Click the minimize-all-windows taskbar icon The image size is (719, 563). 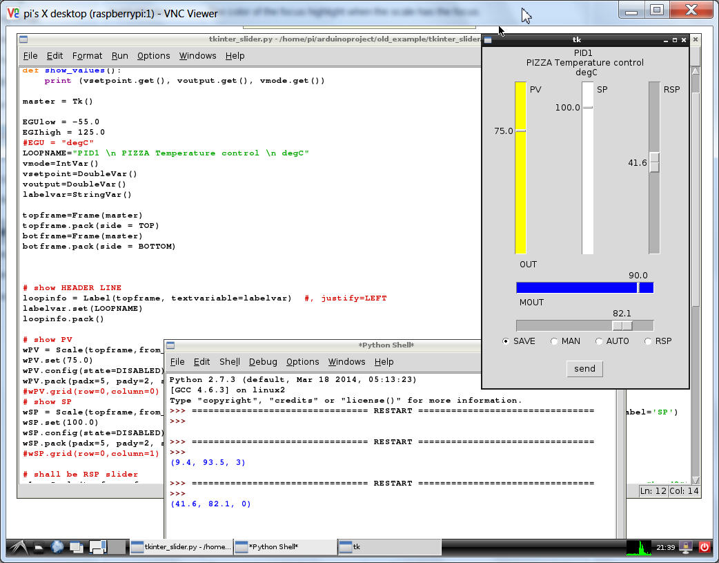(x=77, y=547)
